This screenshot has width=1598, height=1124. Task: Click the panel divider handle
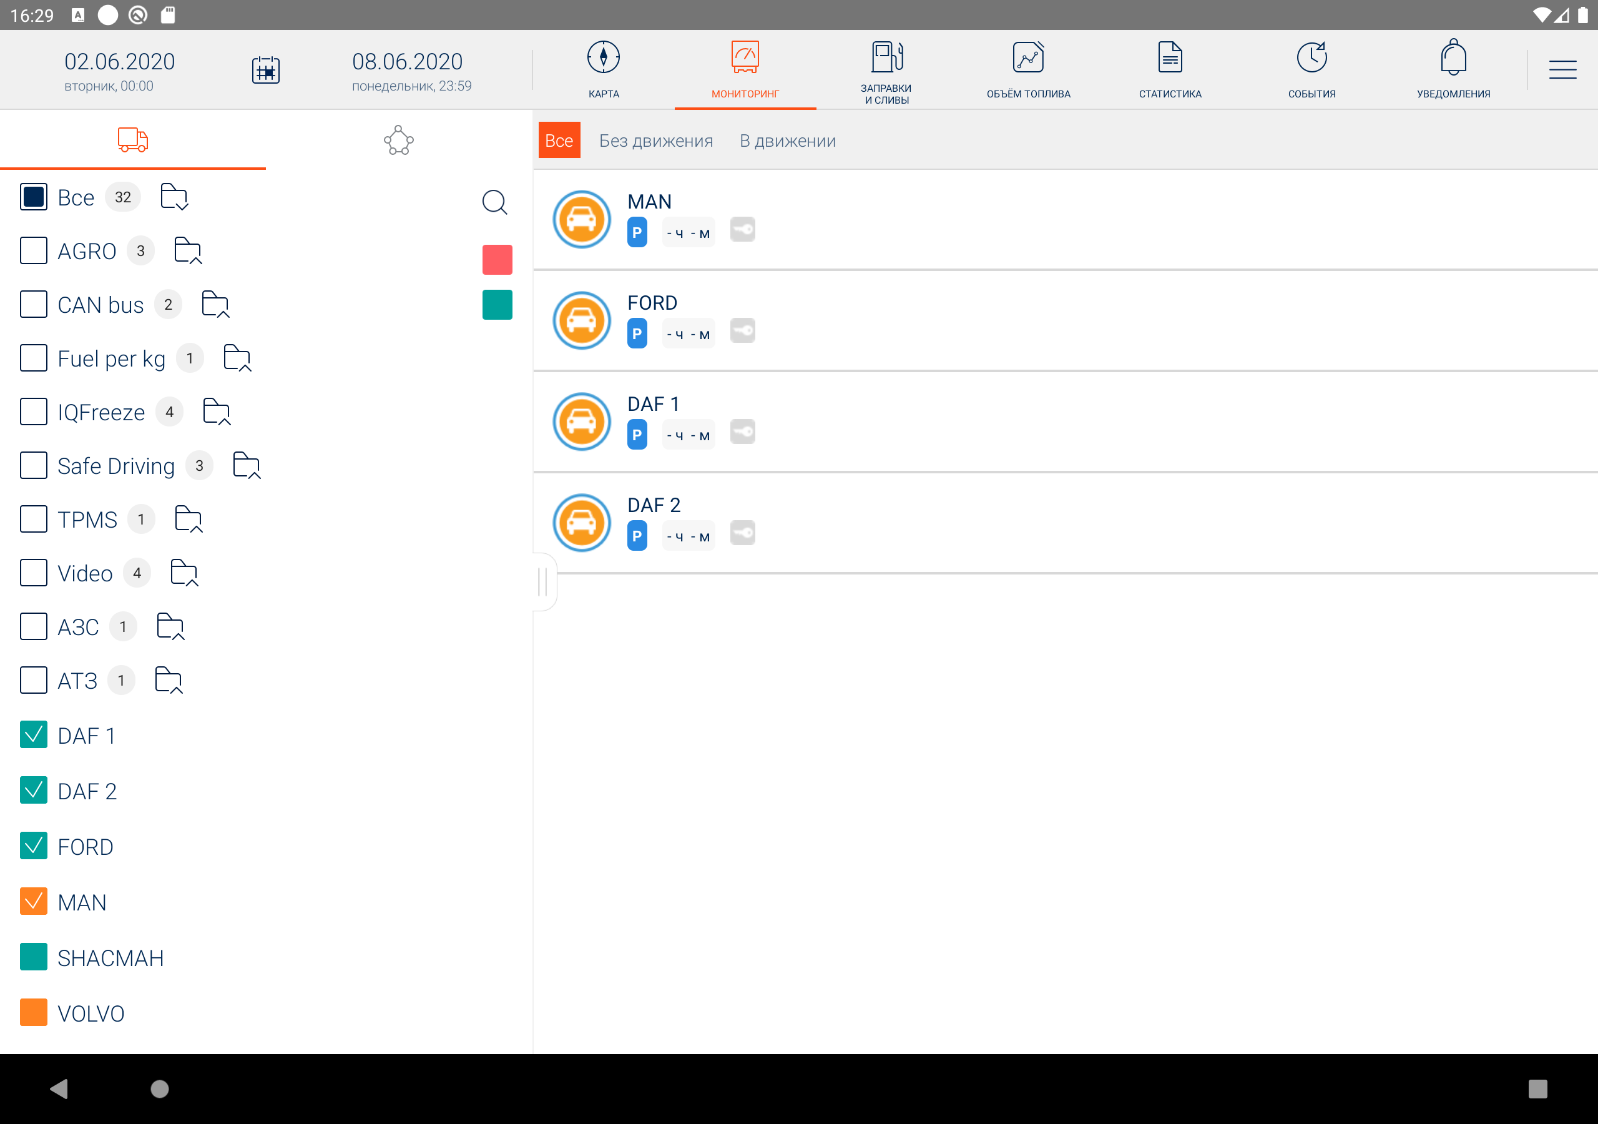click(544, 581)
